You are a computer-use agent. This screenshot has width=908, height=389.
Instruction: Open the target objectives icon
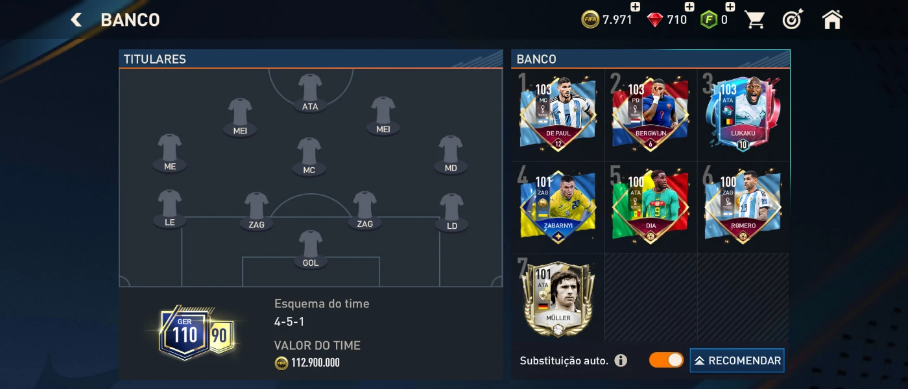click(793, 19)
